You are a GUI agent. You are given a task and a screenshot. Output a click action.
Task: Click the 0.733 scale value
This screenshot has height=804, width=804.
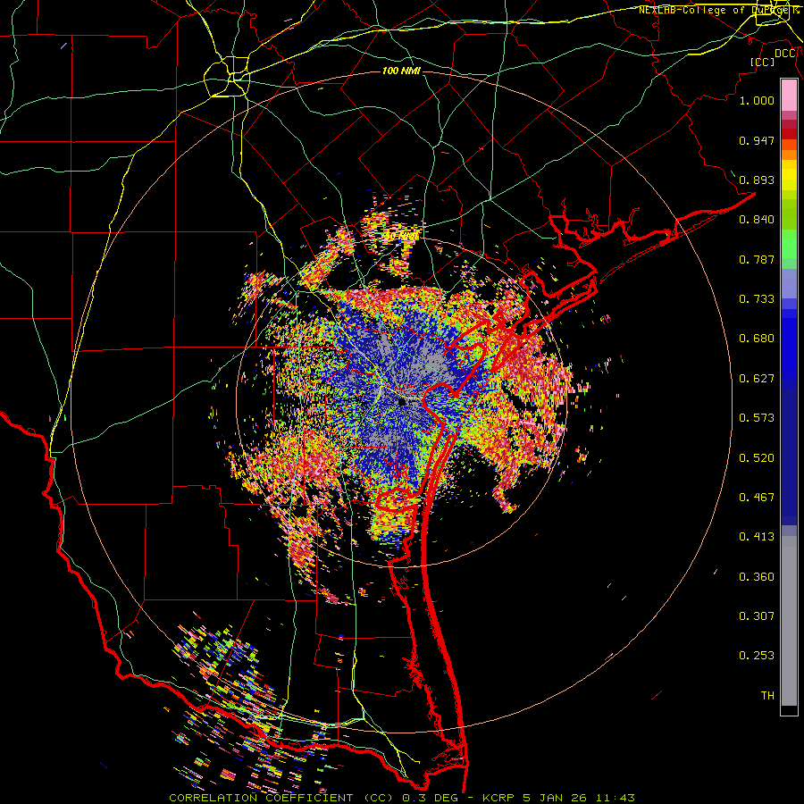click(757, 299)
